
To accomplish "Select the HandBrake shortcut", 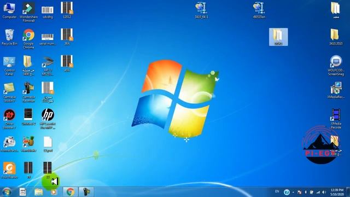I will tap(28, 144).
